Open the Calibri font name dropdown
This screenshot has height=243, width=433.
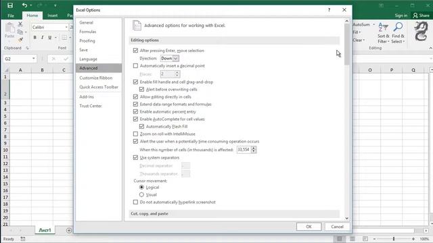point(66,27)
